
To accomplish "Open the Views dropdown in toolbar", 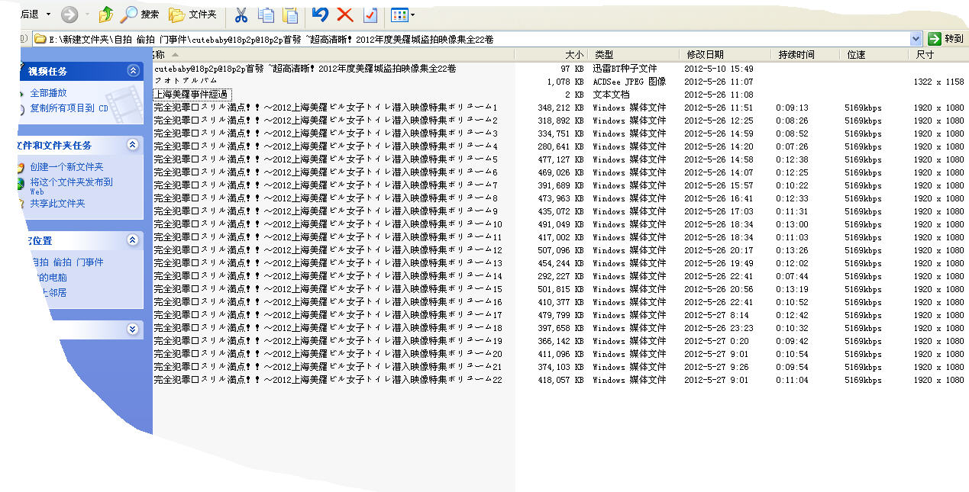I will click(402, 14).
